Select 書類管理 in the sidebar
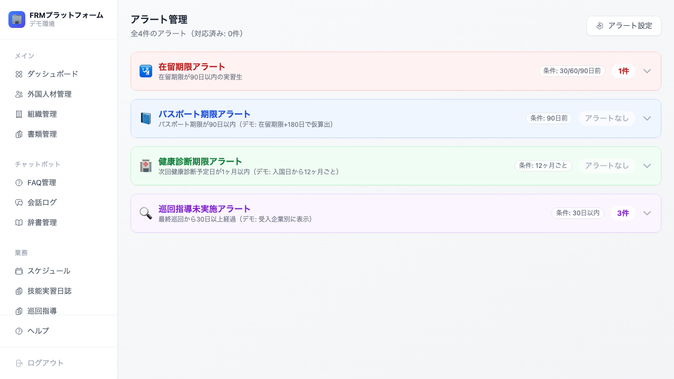 pos(59,134)
